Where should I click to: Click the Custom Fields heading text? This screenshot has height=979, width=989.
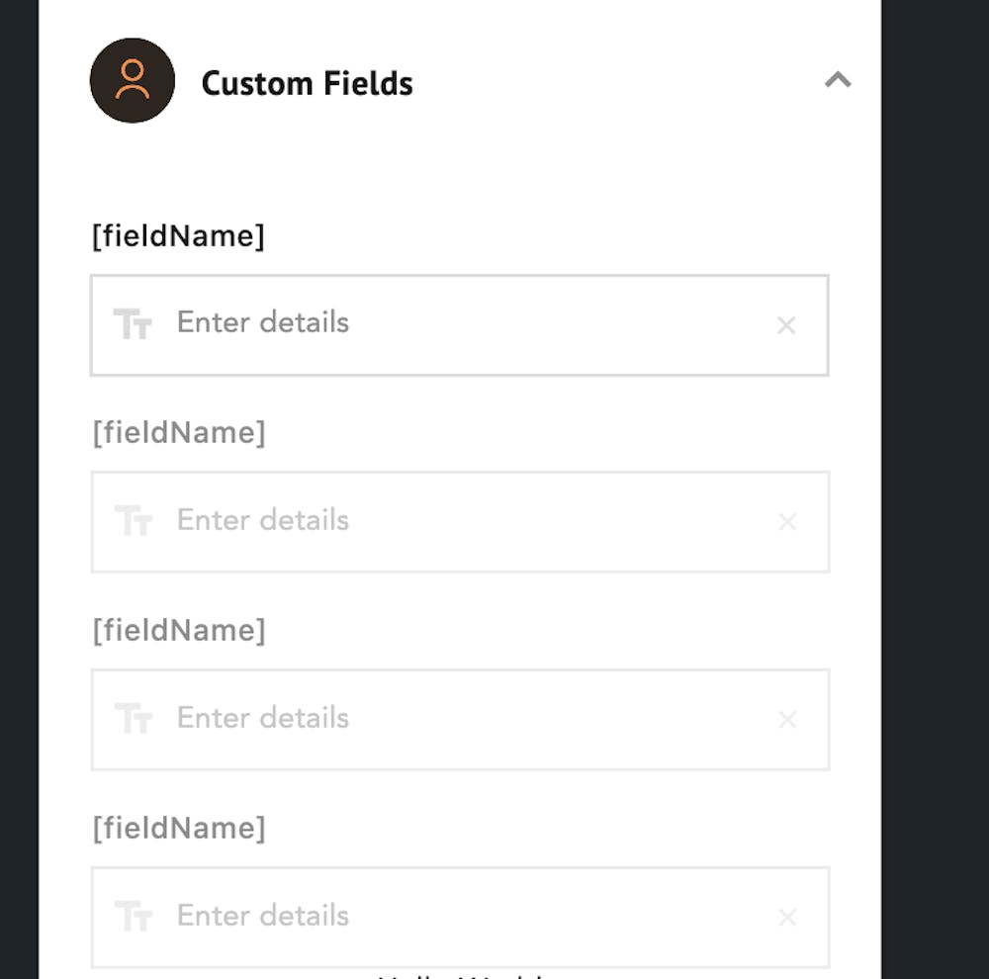[x=307, y=83]
